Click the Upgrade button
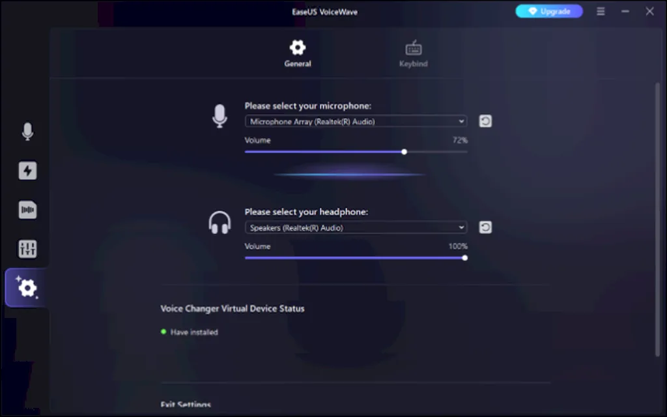Image resolution: width=667 pixels, height=417 pixels. (x=549, y=12)
